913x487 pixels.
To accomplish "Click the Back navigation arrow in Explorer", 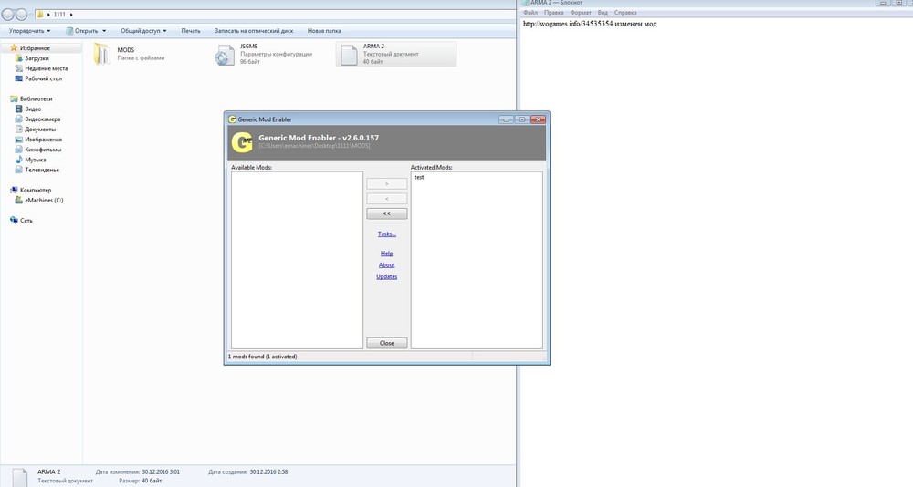I will click(x=7, y=14).
